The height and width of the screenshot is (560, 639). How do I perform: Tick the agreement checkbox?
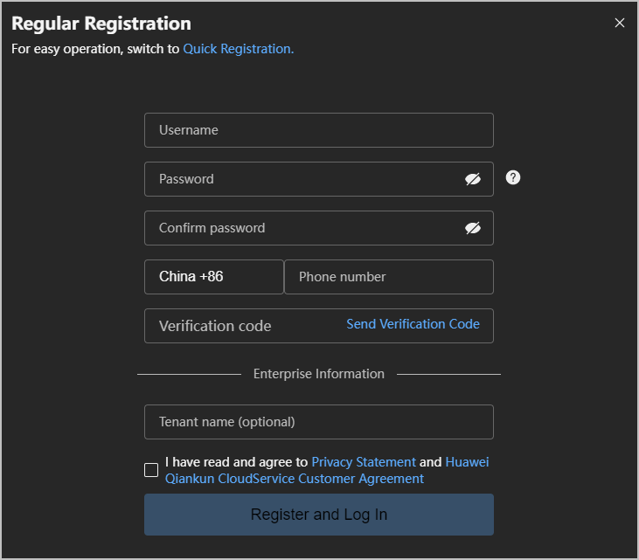click(x=151, y=470)
